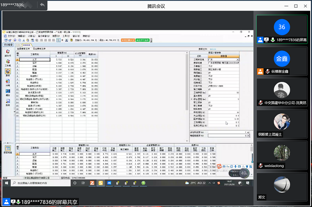Open Task View on shared taskbar
Viewport: 312px width, 207px height.
pos(83,183)
